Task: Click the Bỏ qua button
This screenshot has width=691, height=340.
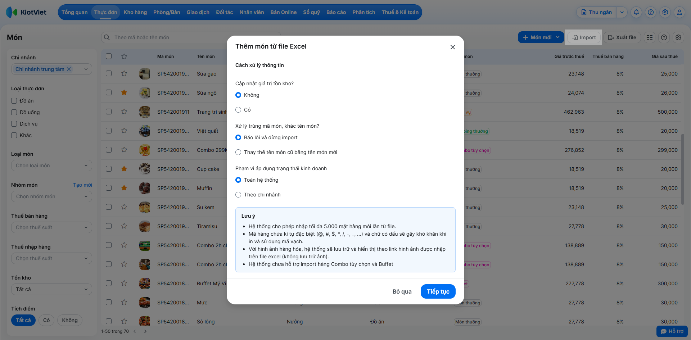Action: 402,291
